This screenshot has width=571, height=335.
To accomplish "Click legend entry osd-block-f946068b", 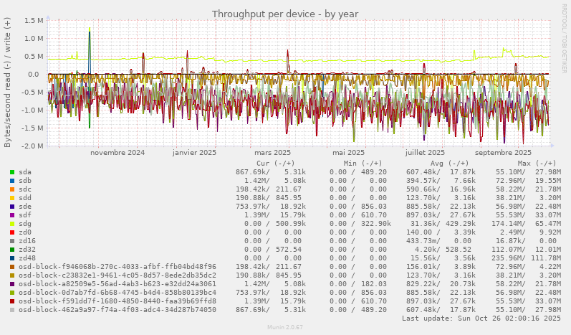I will [117, 267].
